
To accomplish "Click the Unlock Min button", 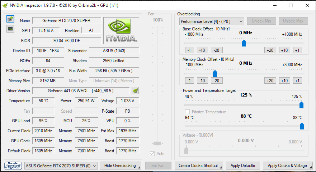I will coord(261,21).
